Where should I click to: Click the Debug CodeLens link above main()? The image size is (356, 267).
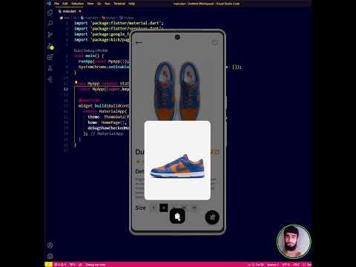click(89, 50)
